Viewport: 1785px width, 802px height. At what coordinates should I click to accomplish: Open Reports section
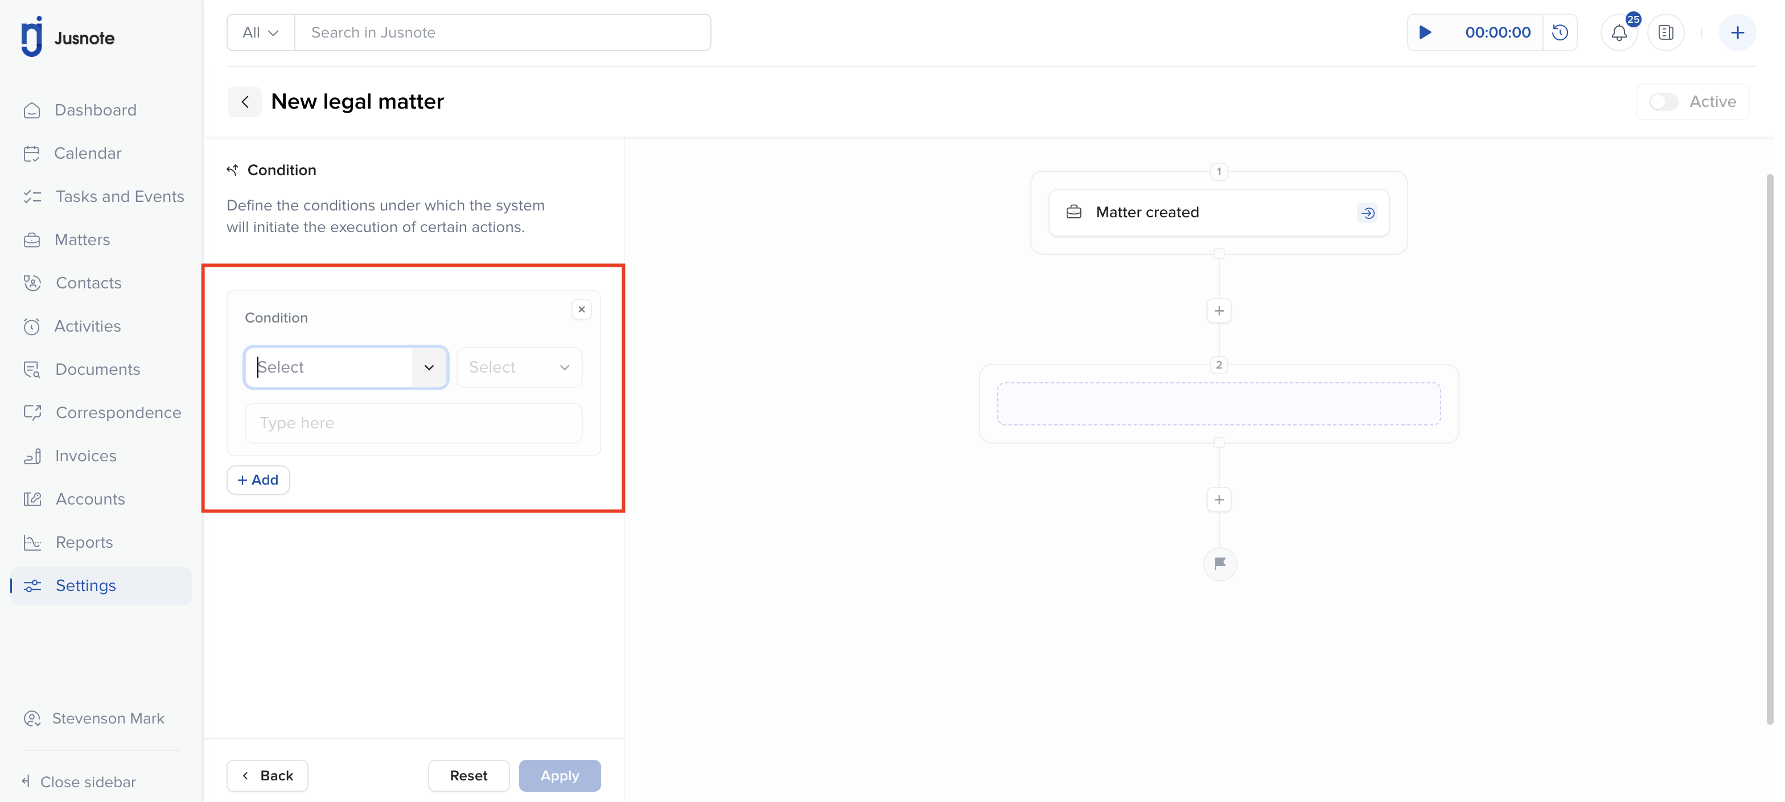click(84, 542)
